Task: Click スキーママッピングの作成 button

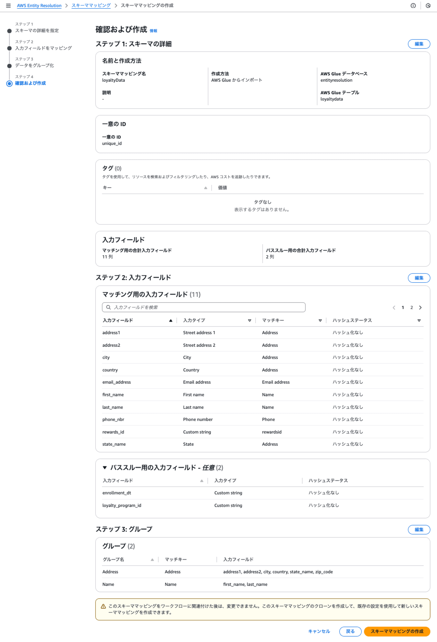Action: coord(397,631)
